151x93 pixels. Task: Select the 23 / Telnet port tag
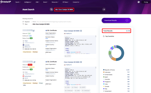pos(75,87)
